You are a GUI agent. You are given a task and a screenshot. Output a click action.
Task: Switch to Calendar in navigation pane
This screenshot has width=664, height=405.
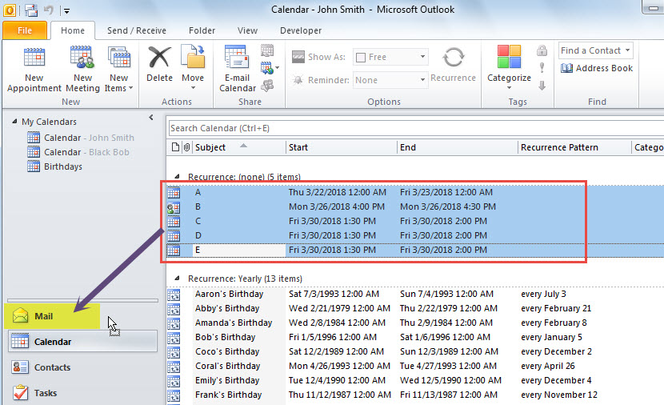tap(82, 342)
